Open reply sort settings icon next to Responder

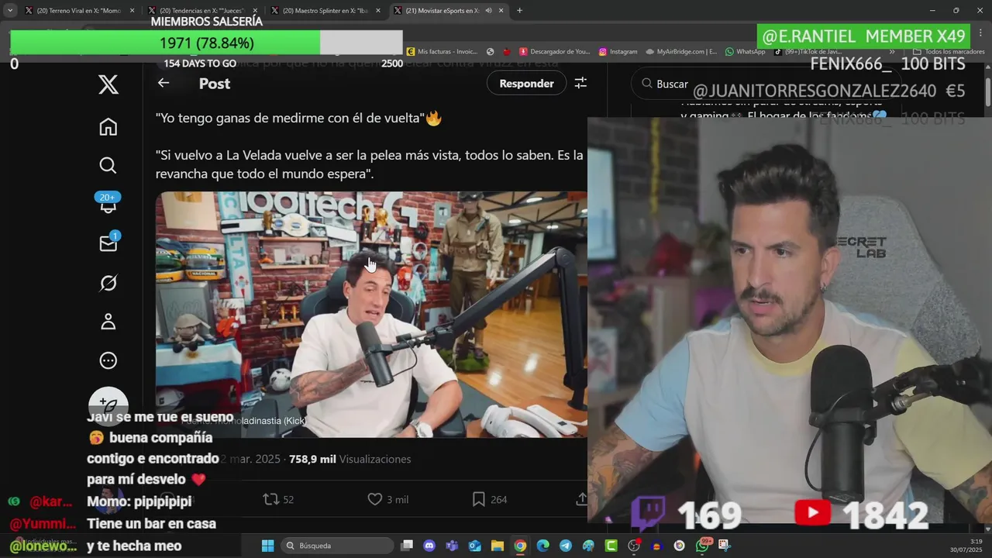point(580,83)
